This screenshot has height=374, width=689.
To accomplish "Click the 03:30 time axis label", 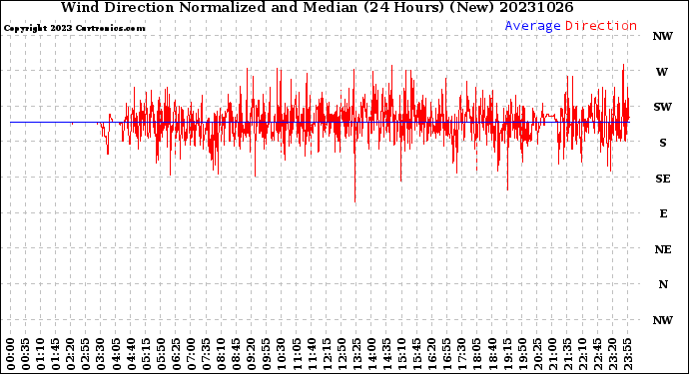I will (x=101, y=354).
